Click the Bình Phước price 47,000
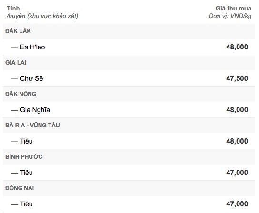Viewport: 259px width, 213px height. (x=237, y=173)
